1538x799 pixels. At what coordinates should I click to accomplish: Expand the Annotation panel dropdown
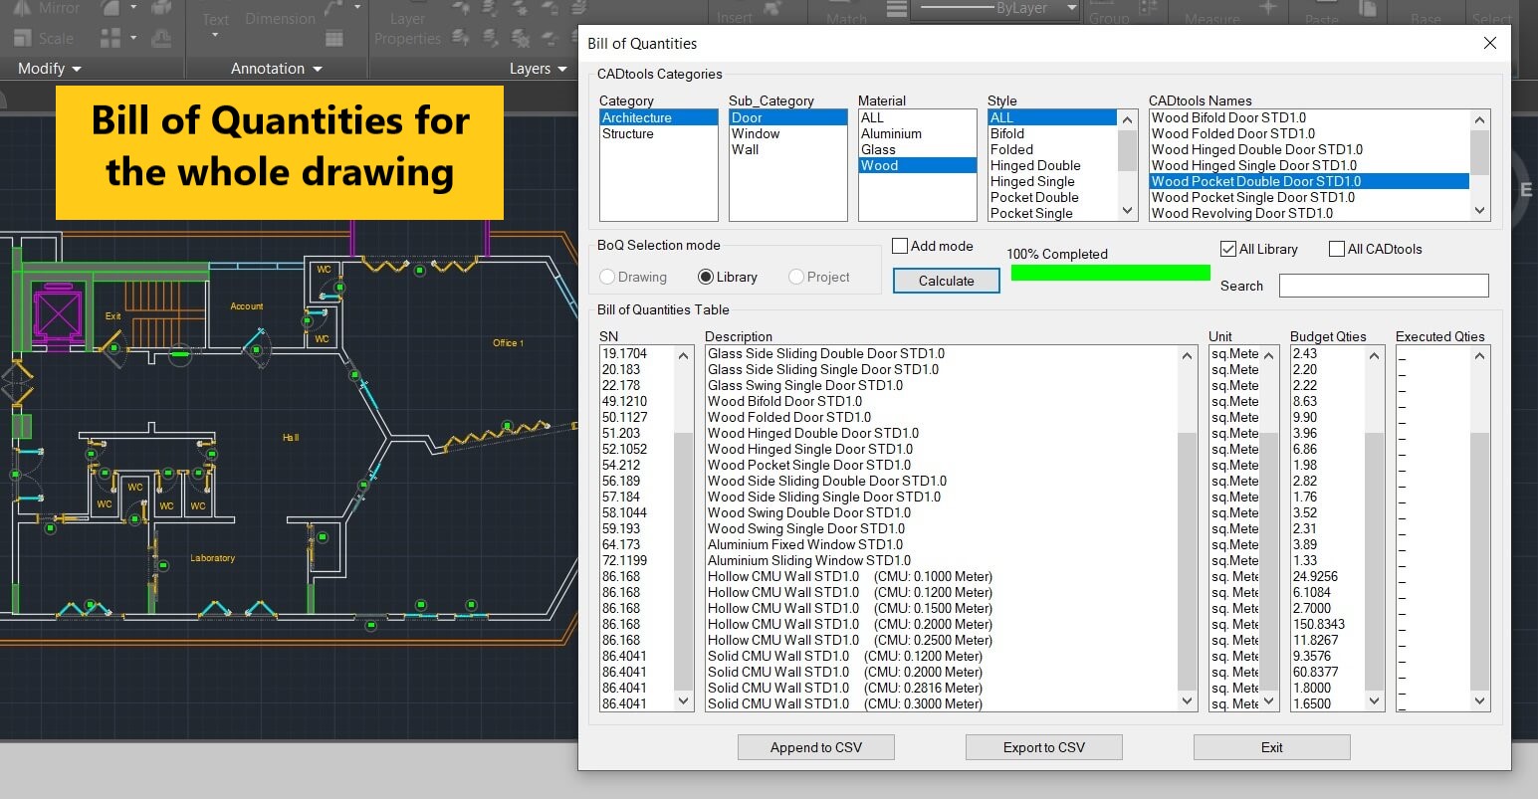pos(277,69)
